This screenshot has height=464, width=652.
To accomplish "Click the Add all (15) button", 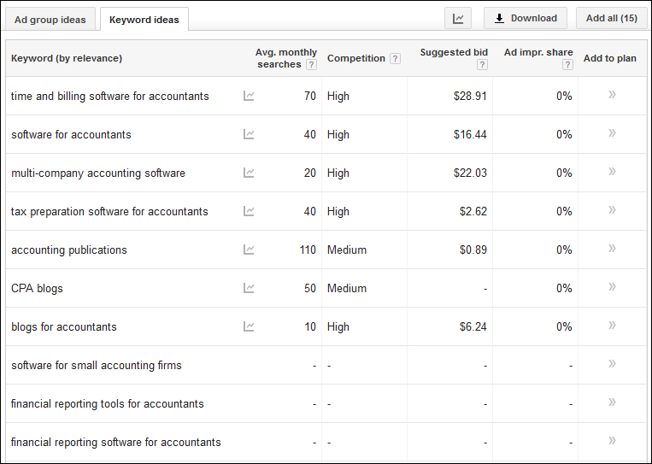I will 611,18.
